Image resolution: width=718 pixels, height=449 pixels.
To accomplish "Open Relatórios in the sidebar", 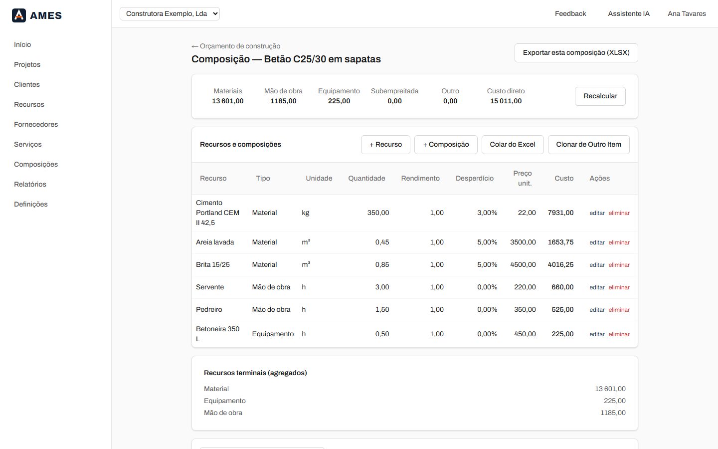I will pos(30,184).
